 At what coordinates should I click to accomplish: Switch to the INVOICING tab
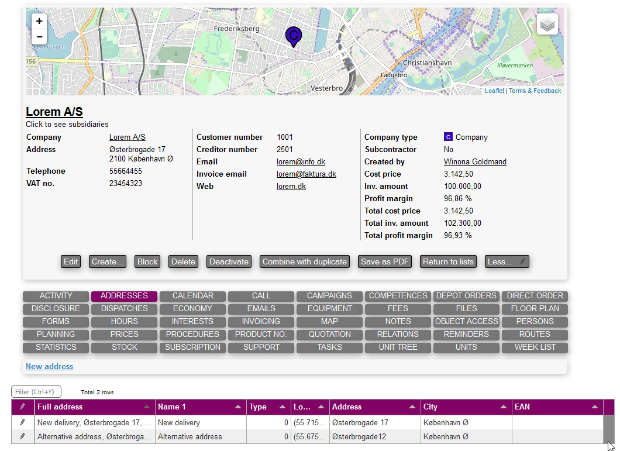261,321
